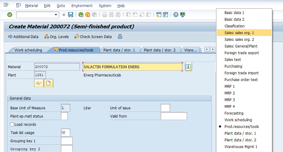
Task: Toggle the Task list usage checkbox field
Action: pos(65,133)
